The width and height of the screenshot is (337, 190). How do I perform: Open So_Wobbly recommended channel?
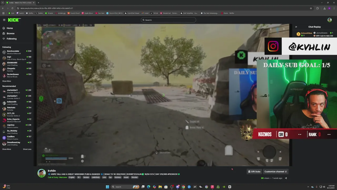pyautogui.click(x=17, y=132)
